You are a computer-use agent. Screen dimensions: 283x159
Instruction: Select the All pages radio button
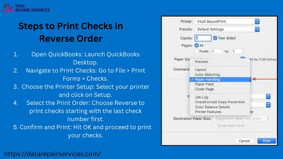click(x=196, y=46)
